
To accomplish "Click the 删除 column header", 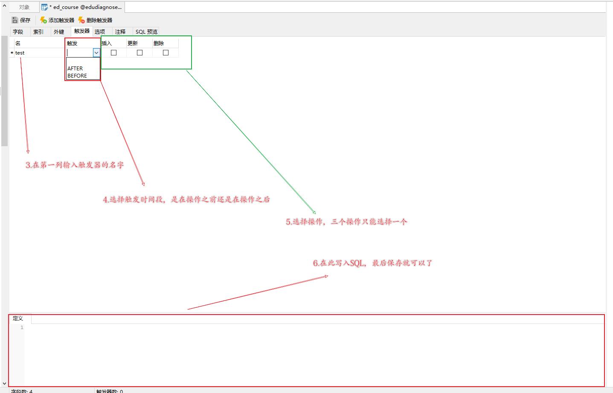I will point(166,43).
